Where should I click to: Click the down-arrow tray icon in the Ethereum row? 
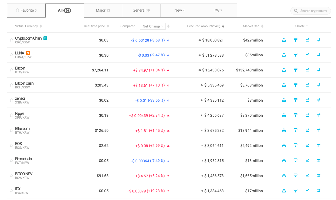pos(296,130)
